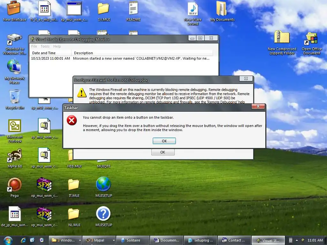Click the Description column header
The image size is (327, 245).
click(142, 53)
